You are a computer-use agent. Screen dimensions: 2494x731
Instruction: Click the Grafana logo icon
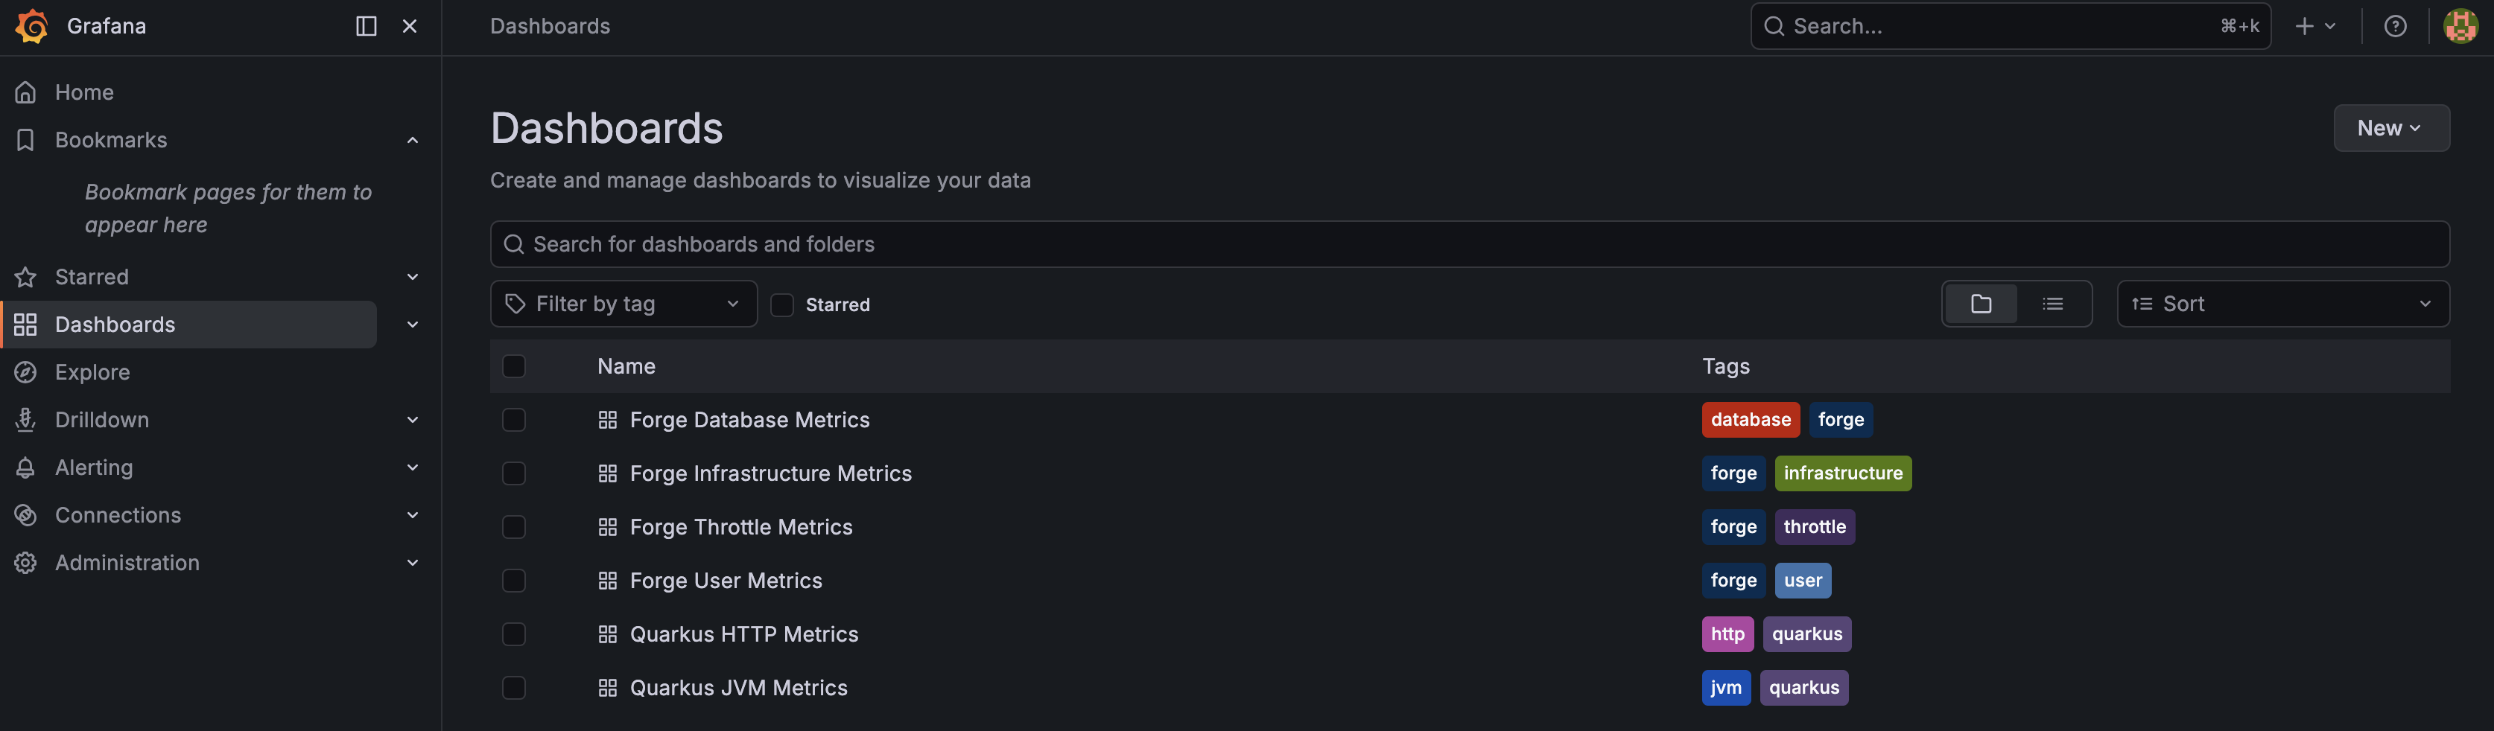click(x=32, y=26)
